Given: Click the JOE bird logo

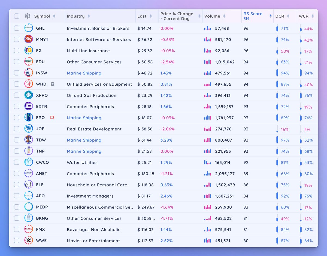Looking at the screenshot, I should pyautogui.click(x=29, y=129).
